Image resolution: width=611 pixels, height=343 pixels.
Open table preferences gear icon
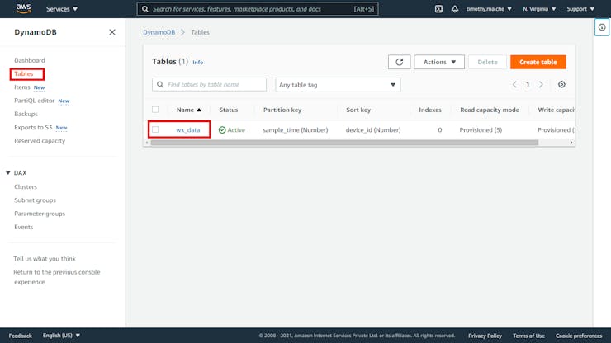[x=561, y=84]
